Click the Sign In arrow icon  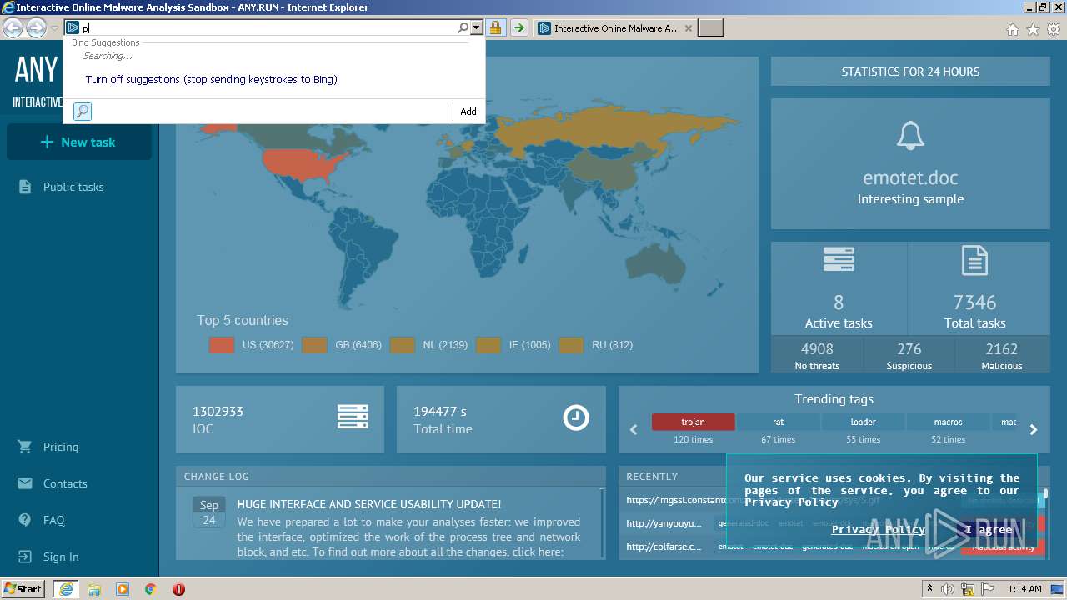(25, 557)
